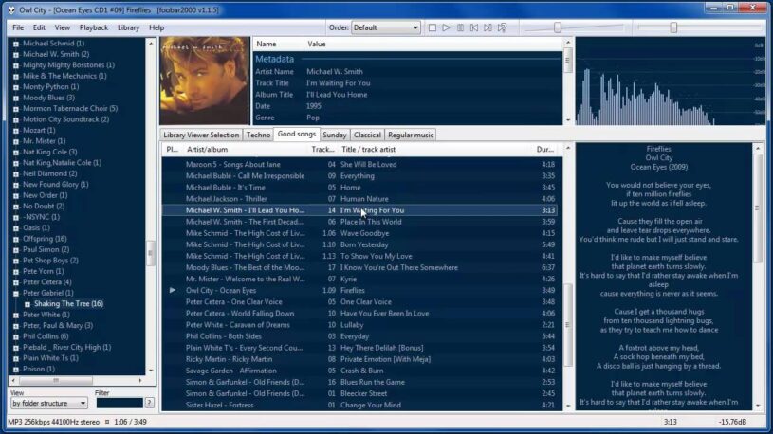Click the Filter input field
Image resolution: width=773 pixels, height=434 pixels.
[x=120, y=403]
